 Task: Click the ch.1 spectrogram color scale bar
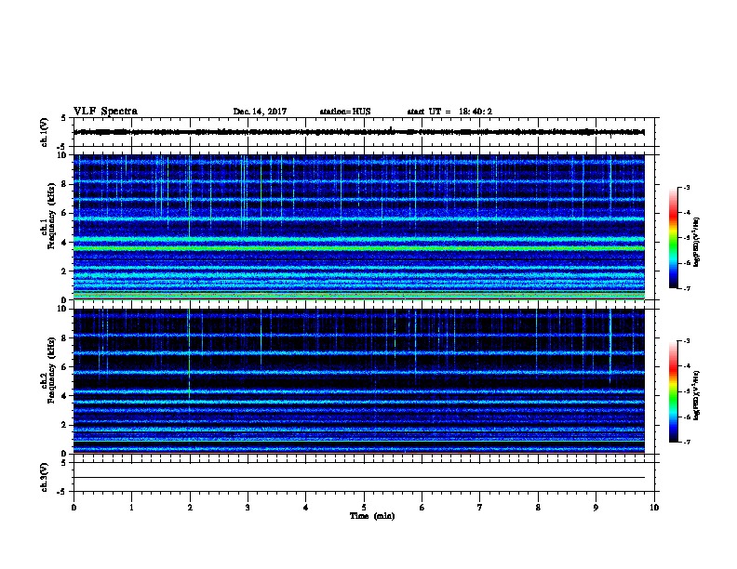(x=674, y=238)
